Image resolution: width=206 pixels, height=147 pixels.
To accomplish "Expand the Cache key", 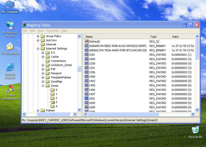I will pos(43,57).
